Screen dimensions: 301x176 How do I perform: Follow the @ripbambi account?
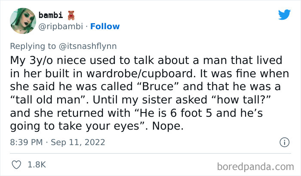pyautogui.click(x=106, y=27)
